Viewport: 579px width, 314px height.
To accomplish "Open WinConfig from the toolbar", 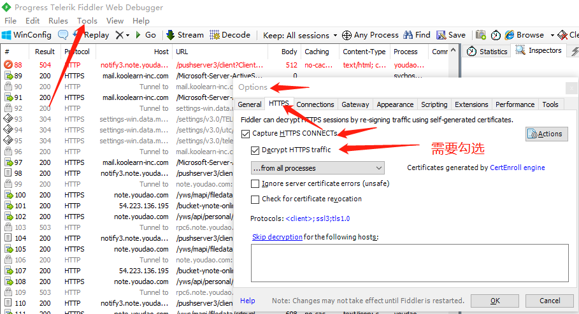I will pyautogui.click(x=27, y=35).
